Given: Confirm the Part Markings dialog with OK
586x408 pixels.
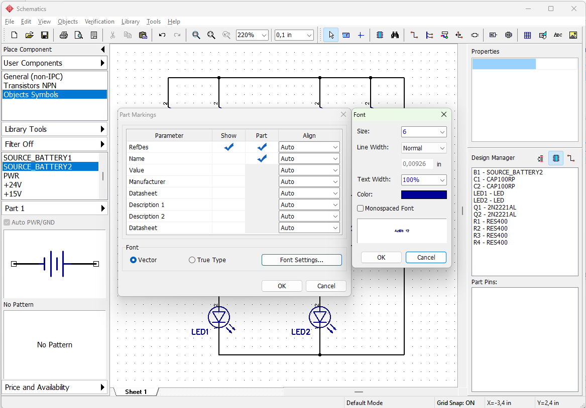Looking at the screenshot, I should (x=282, y=286).
